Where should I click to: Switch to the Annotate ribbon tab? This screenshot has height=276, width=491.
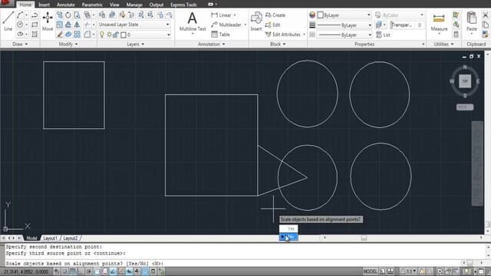point(65,5)
